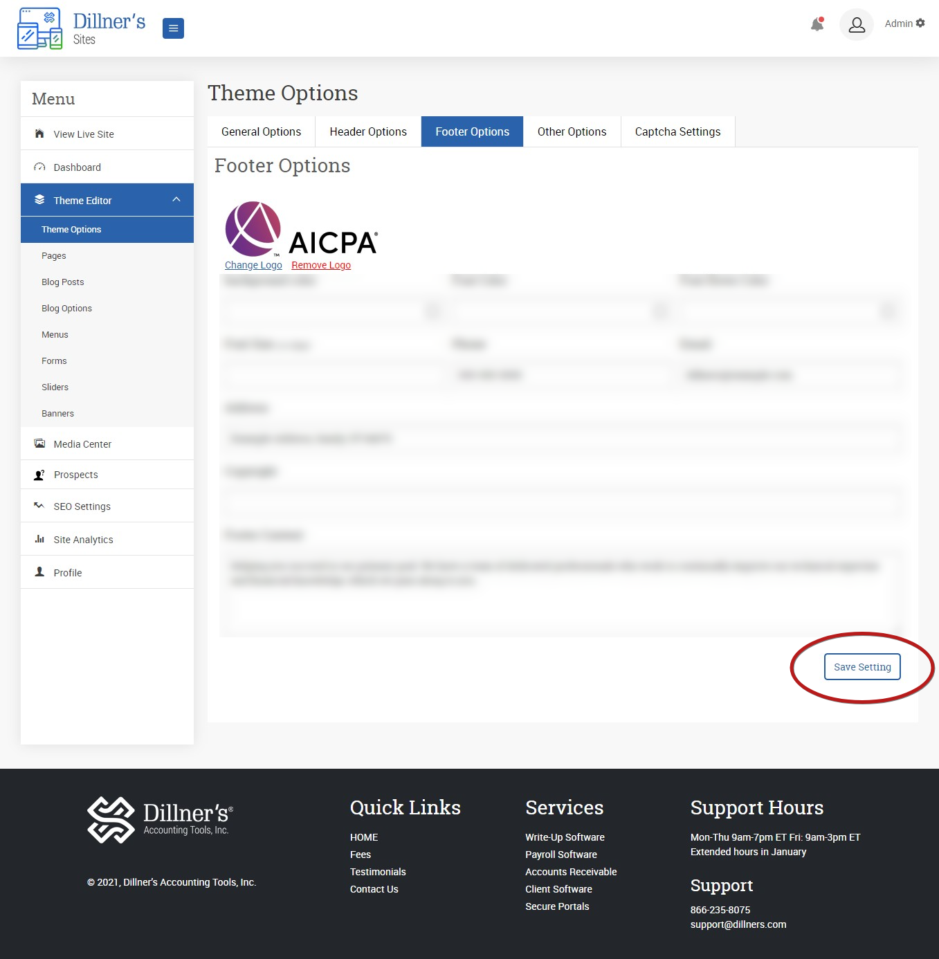
Task: Click the hamburger menu toggle button
Action: click(x=173, y=28)
